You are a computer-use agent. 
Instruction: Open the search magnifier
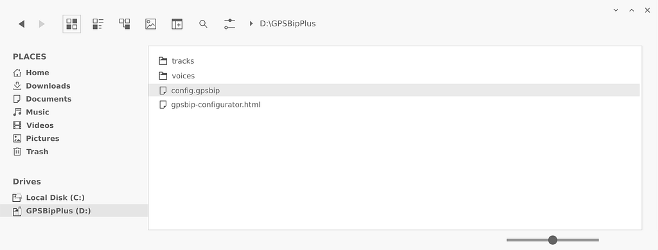point(203,24)
